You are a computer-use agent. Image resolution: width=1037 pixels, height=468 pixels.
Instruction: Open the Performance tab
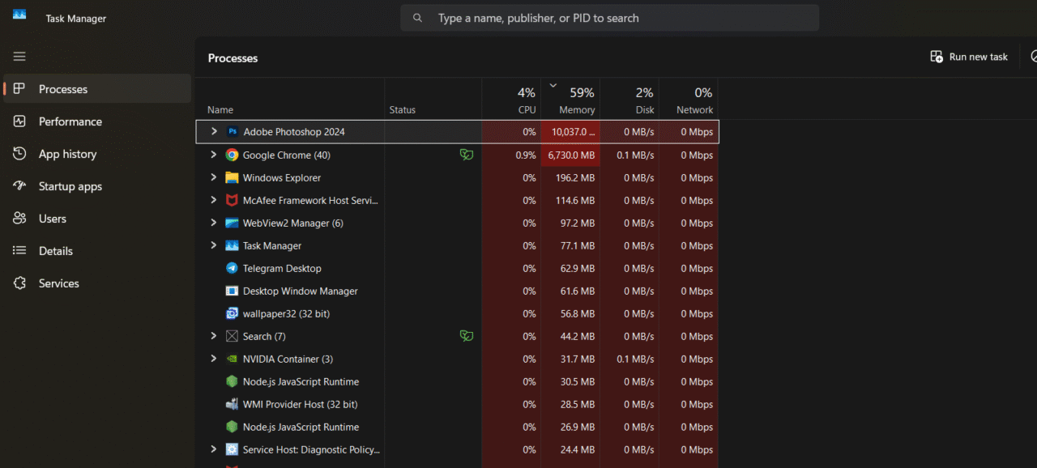pyautogui.click(x=70, y=121)
